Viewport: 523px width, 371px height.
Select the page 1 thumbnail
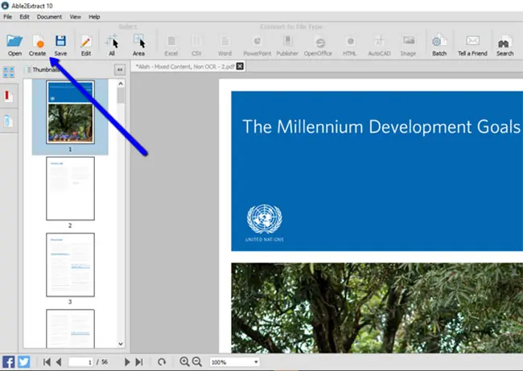[70, 112]
